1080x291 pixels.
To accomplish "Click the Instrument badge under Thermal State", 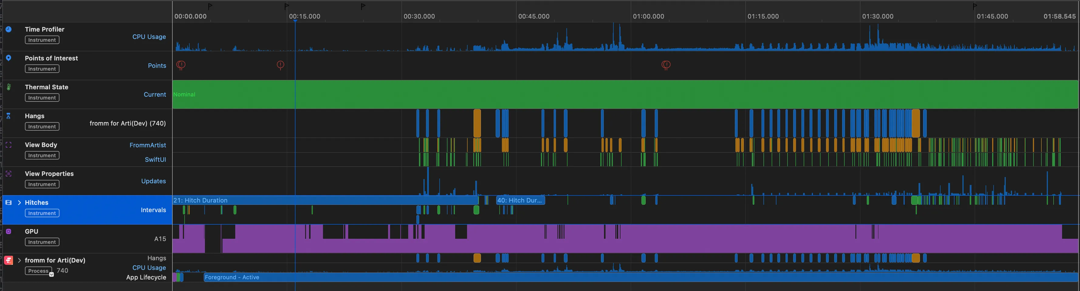I will (42, 98).
